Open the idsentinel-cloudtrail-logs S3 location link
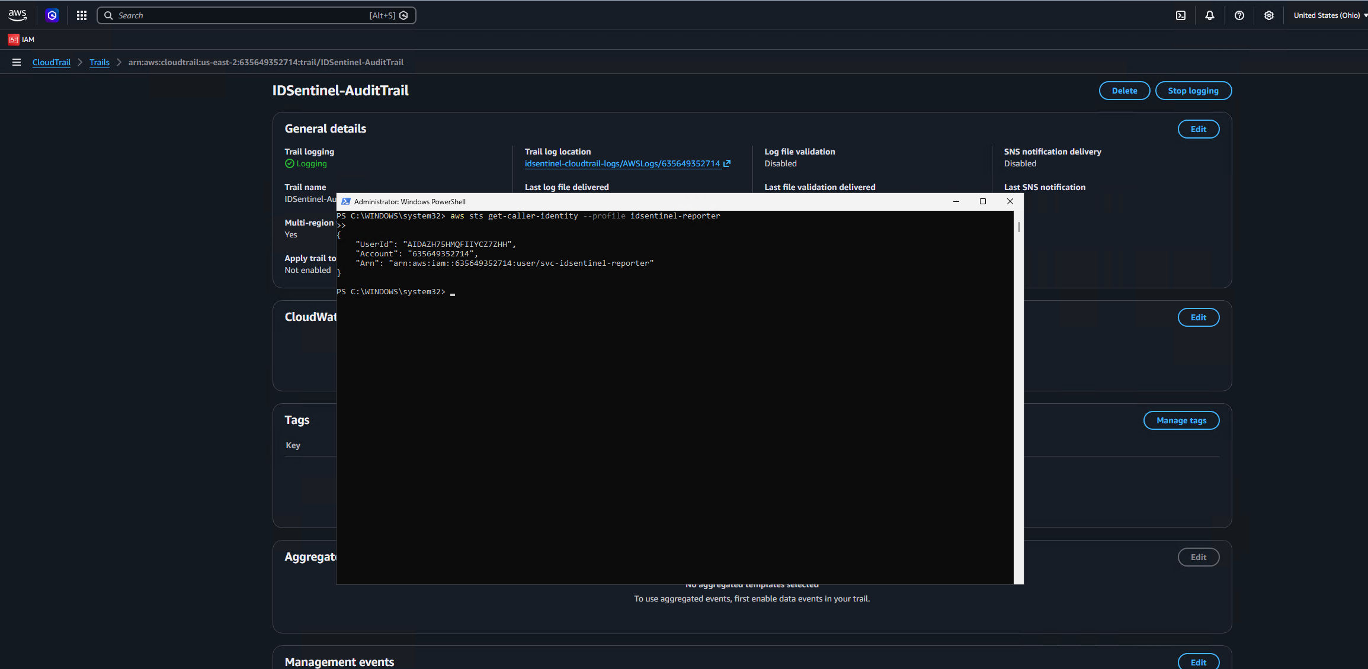1368x669 pixels. click(622, 163)
